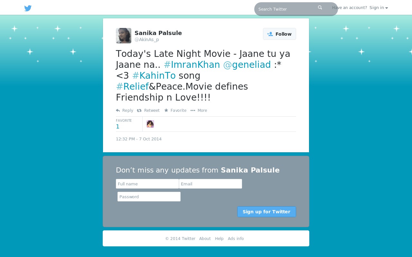412x257 pixels.
Task: Open the Sign in dropdown
Action: pyautogui.click(x=379, y=8)
